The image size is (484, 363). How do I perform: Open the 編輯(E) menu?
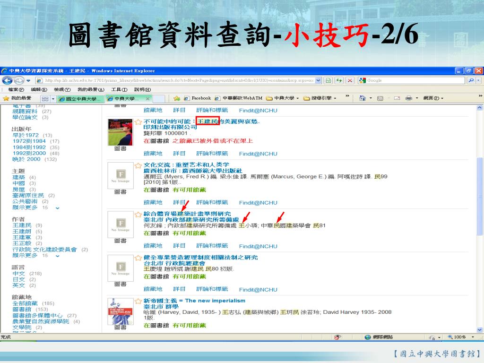39,89
